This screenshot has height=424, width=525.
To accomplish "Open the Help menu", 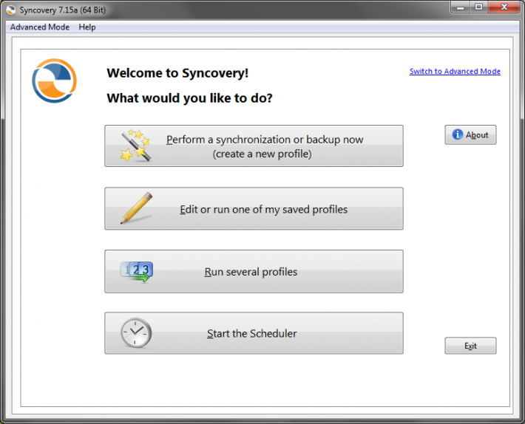I will coord(87,27).
